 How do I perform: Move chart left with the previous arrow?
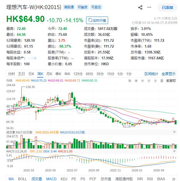coord(149,81)
